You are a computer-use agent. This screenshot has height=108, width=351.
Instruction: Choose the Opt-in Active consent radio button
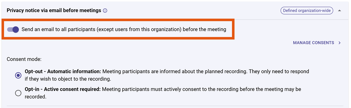tap(18, 93)
